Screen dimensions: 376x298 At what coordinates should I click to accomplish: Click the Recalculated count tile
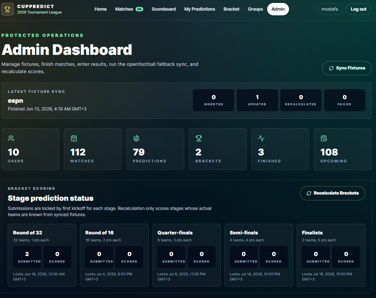301,100
